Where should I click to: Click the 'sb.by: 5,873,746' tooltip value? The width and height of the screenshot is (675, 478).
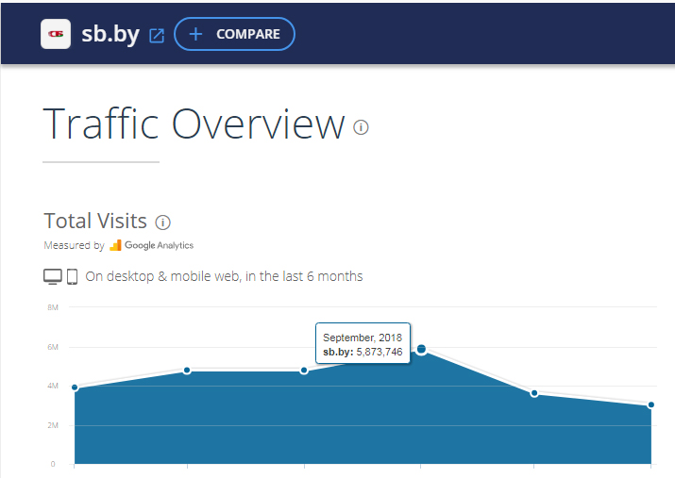(363, 352)
